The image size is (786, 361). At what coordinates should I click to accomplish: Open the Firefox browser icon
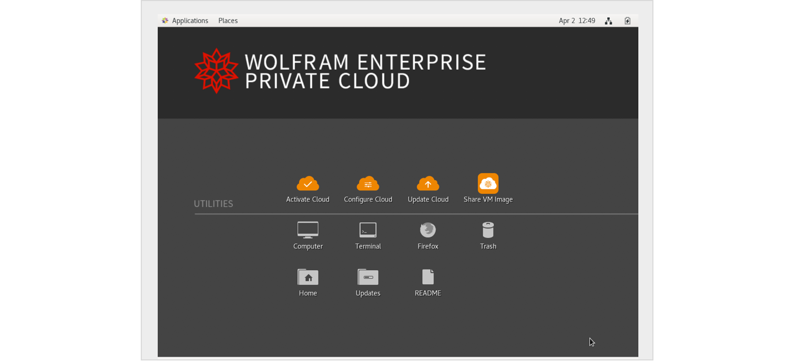(x=428, y=230)
